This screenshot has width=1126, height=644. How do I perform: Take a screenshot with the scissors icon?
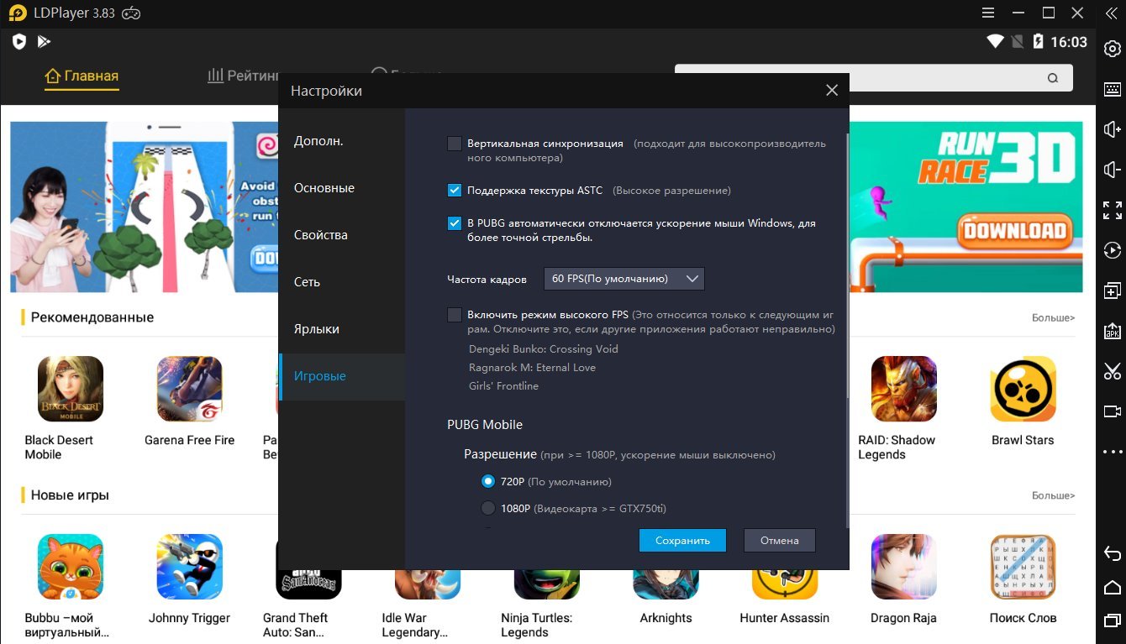(1112, 371)
